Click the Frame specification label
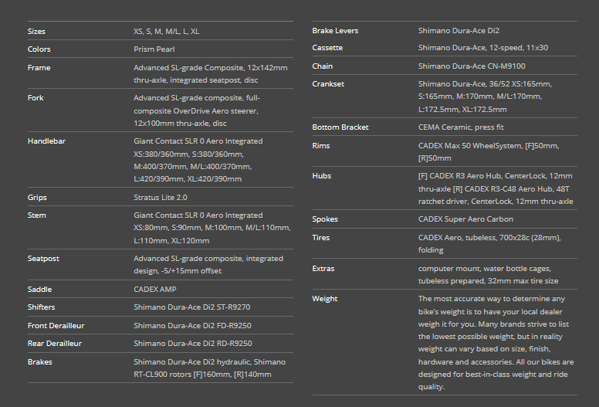The width and height of the screenshot is (599, 407). (x=39, y=68)
